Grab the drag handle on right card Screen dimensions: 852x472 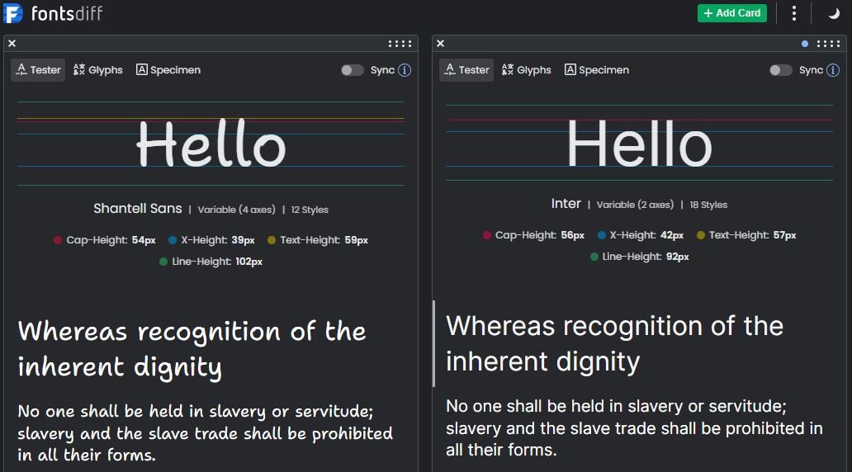[x=828, y=44]
